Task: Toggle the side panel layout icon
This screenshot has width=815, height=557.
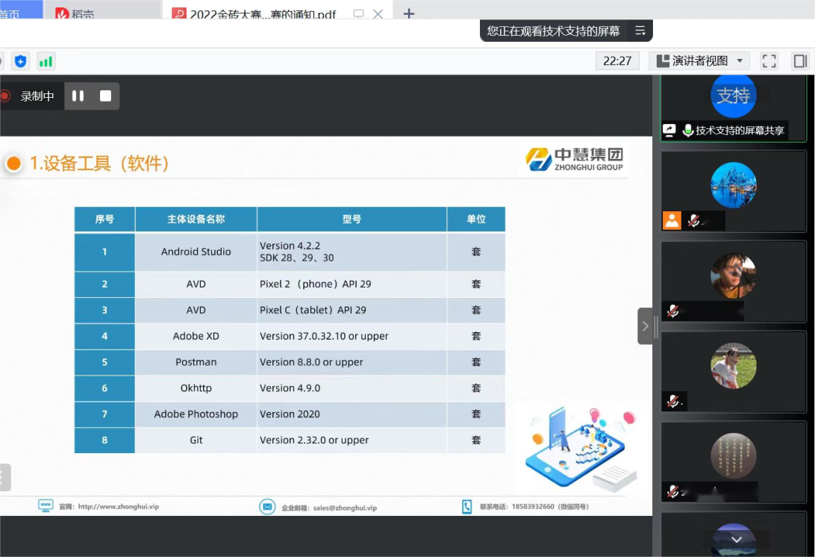Action: 800,60
